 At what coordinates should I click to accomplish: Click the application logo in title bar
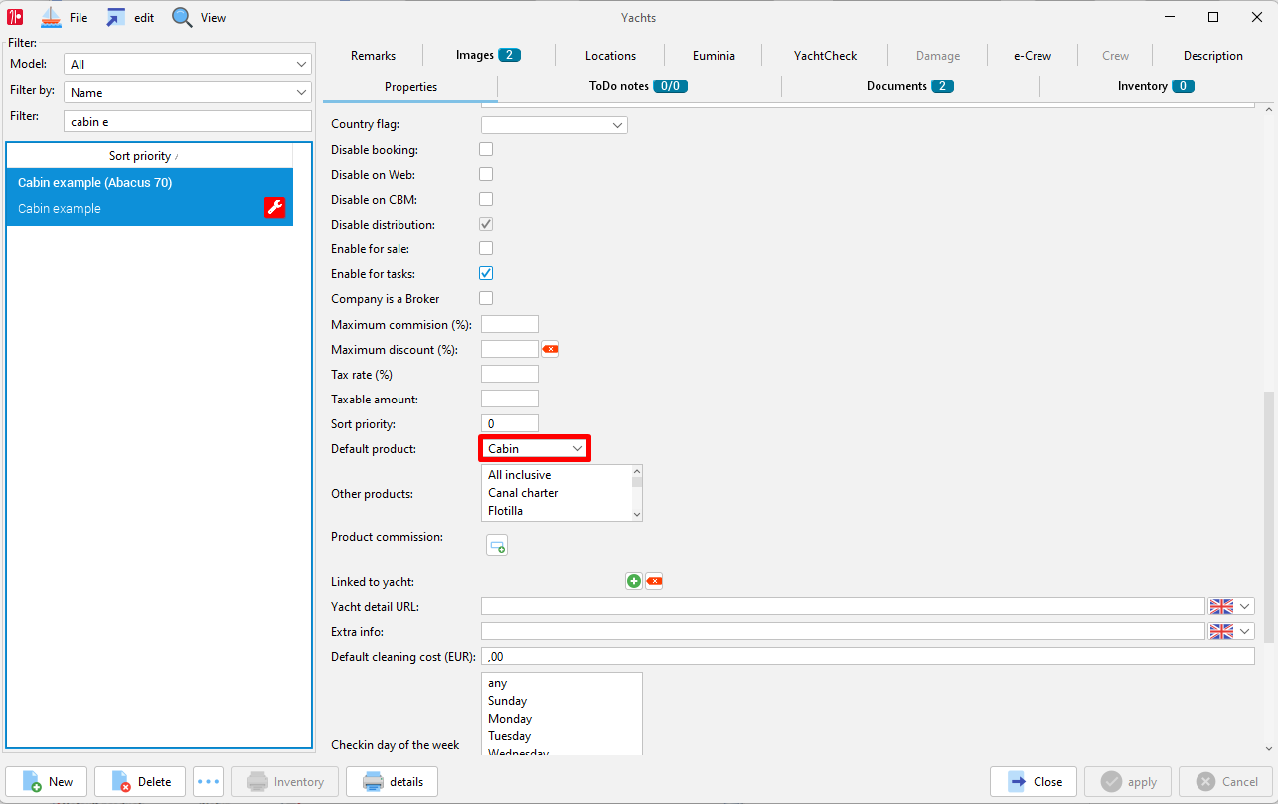(15, 17)
